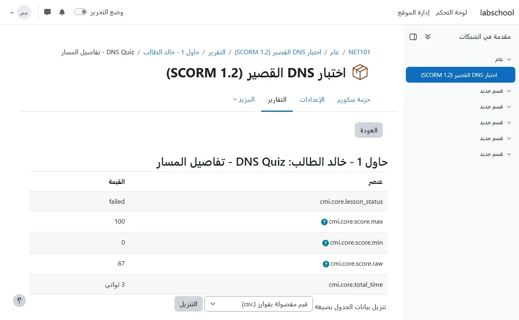This screenshot has height=320, width=519.
Task: Switch to the الإعدادات tab
Action: (312, 100)
